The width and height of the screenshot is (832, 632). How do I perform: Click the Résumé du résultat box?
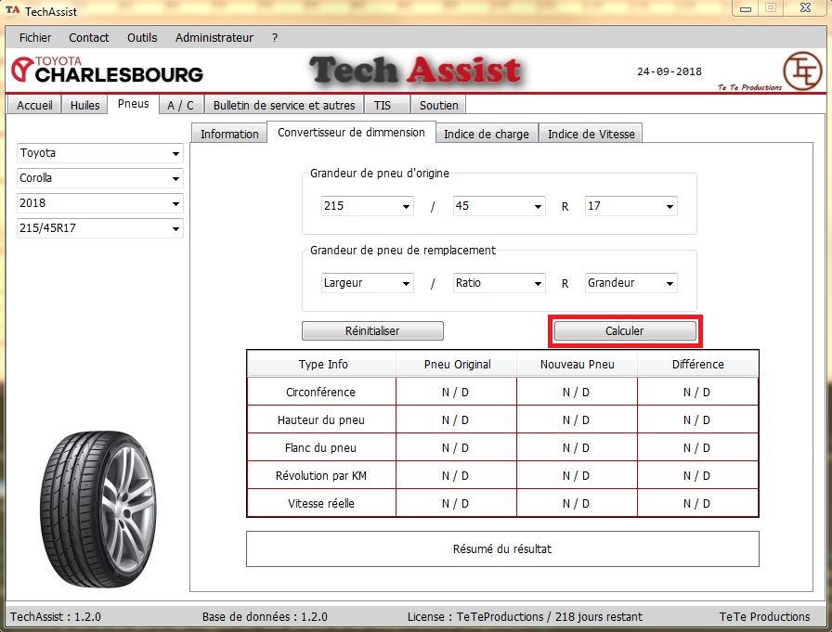click(501, 548)
